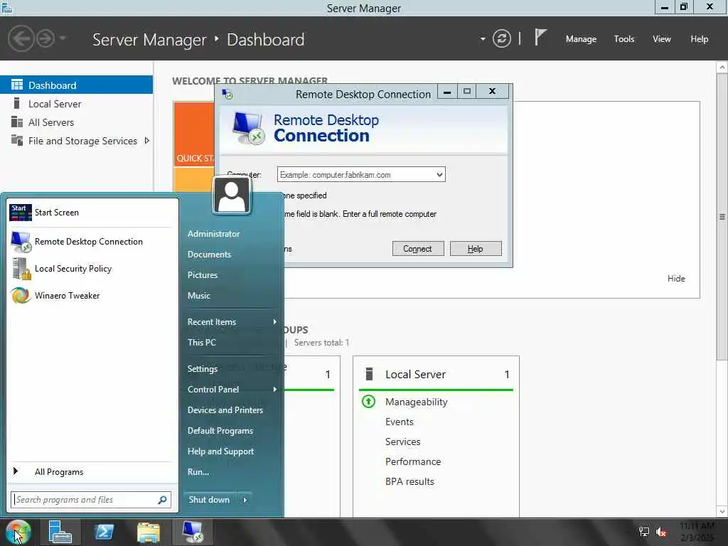Open the Run... dialog from Start menu

tap(198, 472)
